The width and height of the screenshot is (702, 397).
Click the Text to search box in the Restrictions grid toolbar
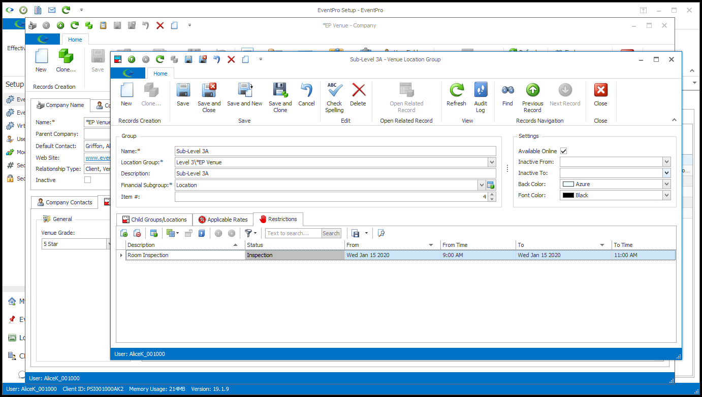[x=294, y=233]
